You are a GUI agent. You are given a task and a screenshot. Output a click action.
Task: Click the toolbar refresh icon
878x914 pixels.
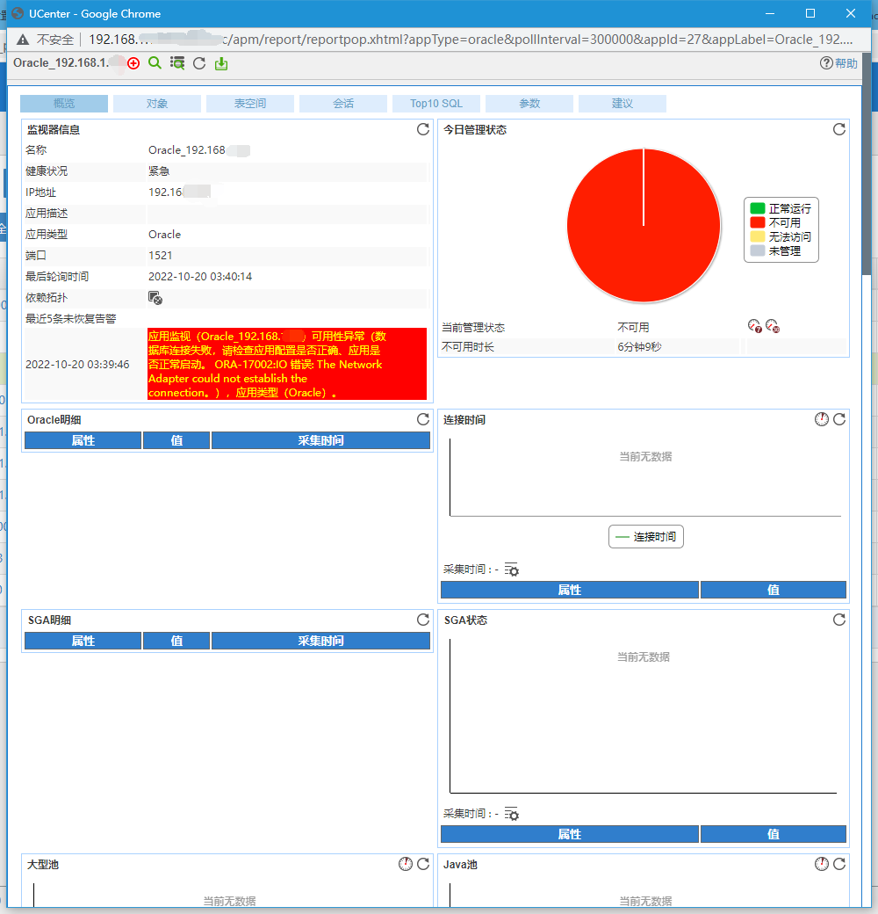coord(199,63)
